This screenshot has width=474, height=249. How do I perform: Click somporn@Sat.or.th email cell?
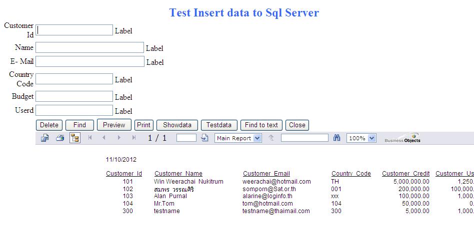pos(269,189)
